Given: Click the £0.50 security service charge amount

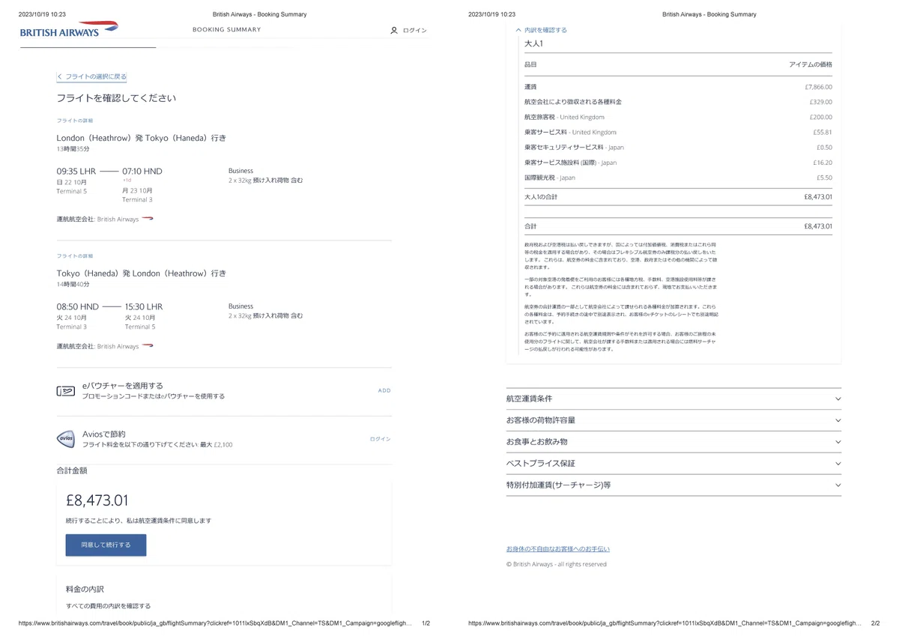Looking at the screenshot, I should [824, 148].
